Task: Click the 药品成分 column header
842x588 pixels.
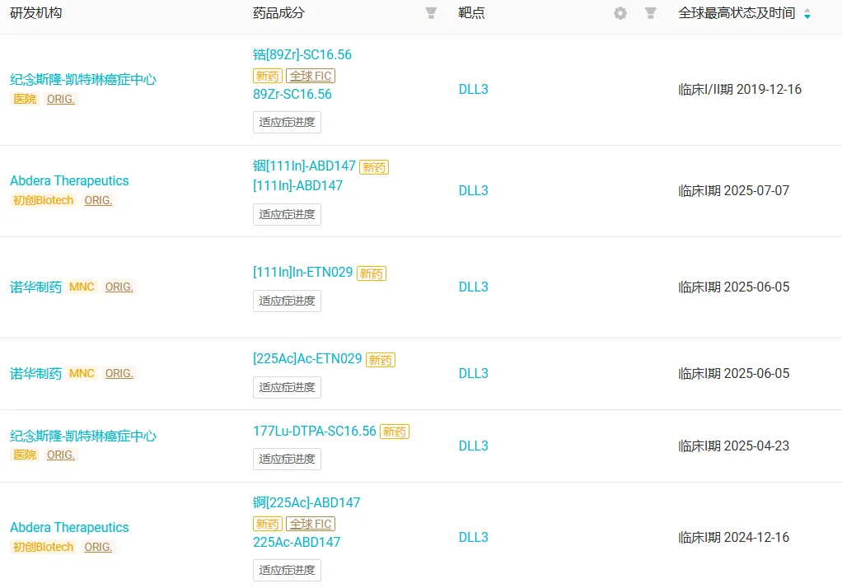Action: tap(278, 13)
